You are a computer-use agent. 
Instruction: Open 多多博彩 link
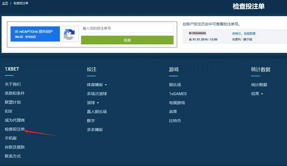(x=95, y=130)
